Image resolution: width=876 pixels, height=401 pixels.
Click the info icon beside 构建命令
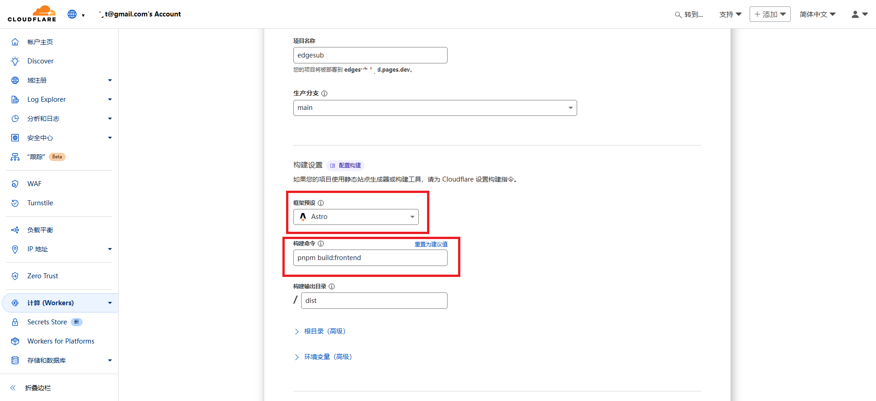(321, 244)
